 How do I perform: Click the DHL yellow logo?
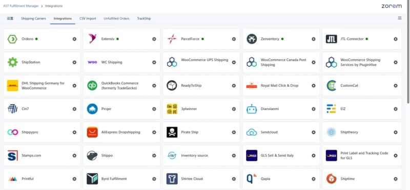click(x=12, y=85)
